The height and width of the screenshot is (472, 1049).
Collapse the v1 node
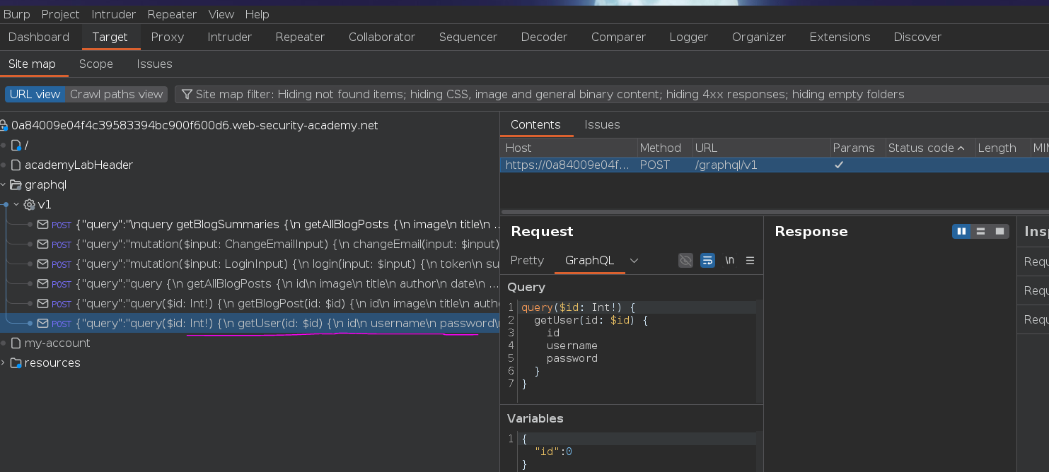(16, 204)
